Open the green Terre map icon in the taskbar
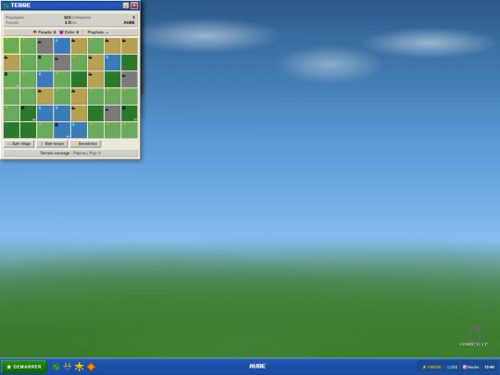 (56, 367)
